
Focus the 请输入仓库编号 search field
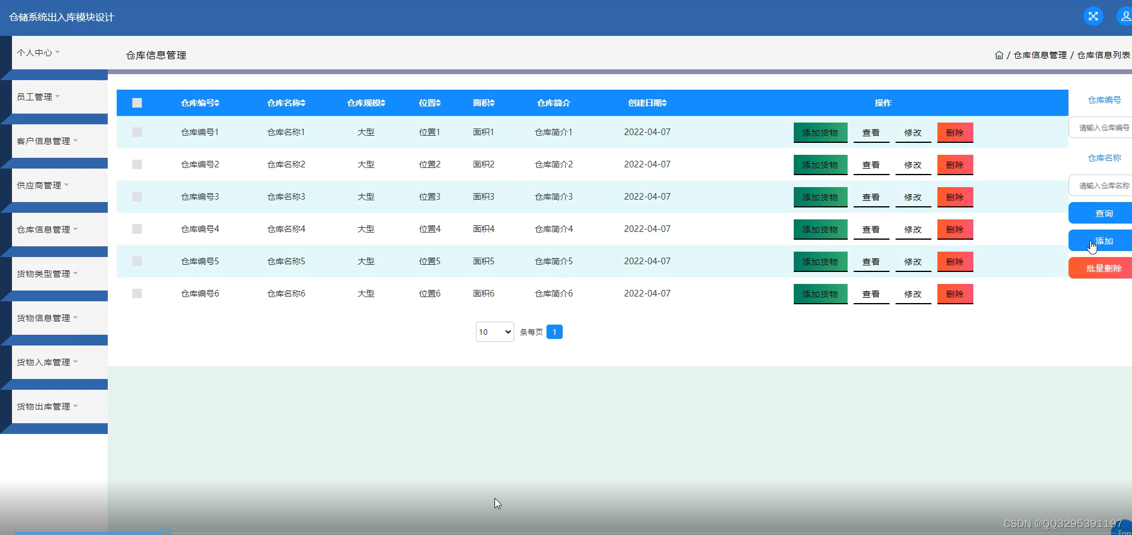1100,127
